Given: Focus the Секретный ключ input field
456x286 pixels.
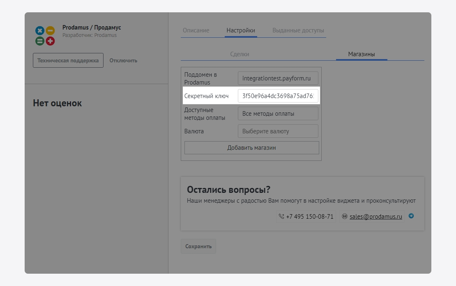Looking at the screenshot, I should pyautogui.click(x=278, y=96).
